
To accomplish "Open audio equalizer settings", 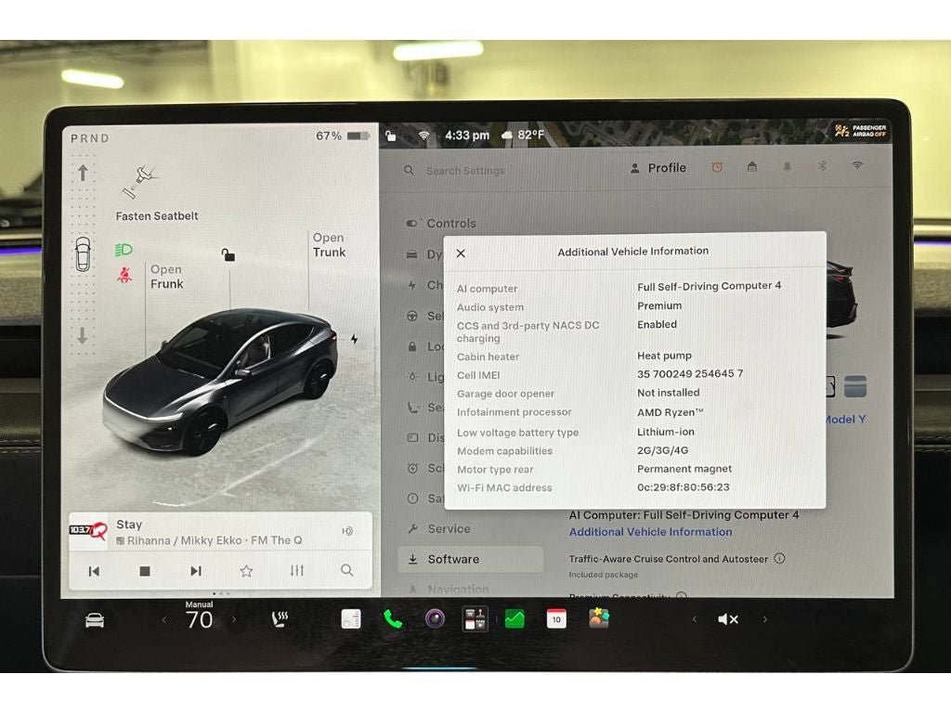I will (x=296, y=571).
